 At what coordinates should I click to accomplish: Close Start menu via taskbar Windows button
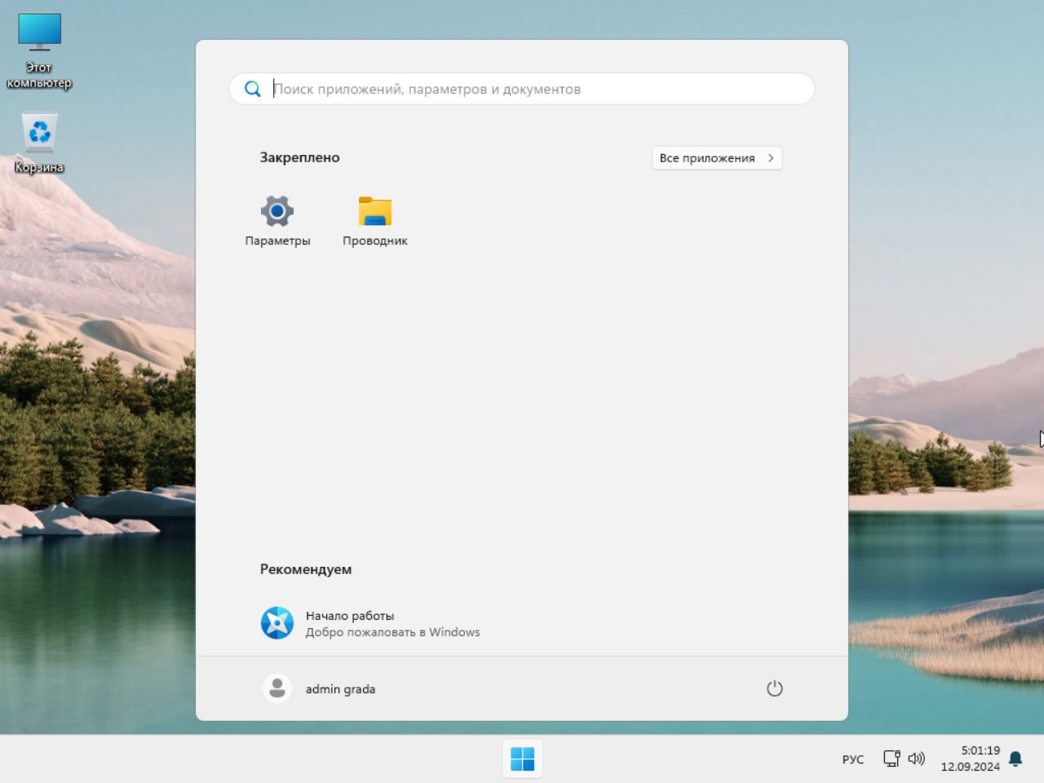[x=522, y=759]
